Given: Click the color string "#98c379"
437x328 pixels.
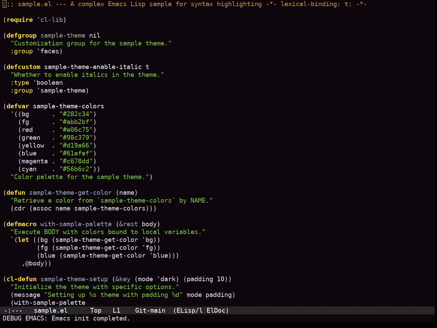Looking at the screenshot, I should [76, 138].
